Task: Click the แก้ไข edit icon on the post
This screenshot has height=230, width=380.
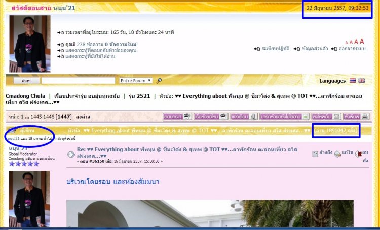Action: [337, 154]
